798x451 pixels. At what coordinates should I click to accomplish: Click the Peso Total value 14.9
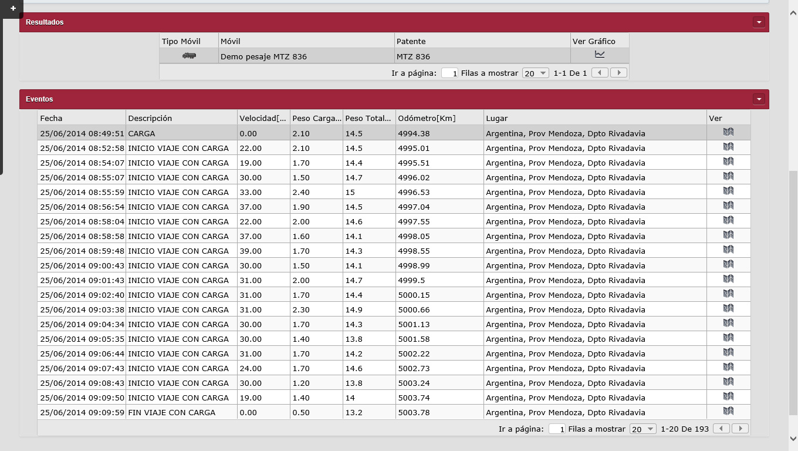(354, 309)
